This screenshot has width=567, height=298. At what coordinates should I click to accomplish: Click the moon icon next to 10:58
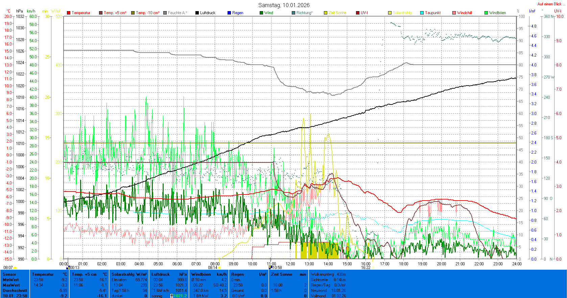pyautogui.click(x=270, y=268)
